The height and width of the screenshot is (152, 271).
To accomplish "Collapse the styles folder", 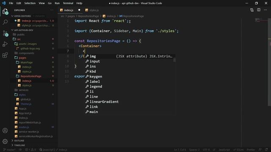I will [x=22, y=95].
